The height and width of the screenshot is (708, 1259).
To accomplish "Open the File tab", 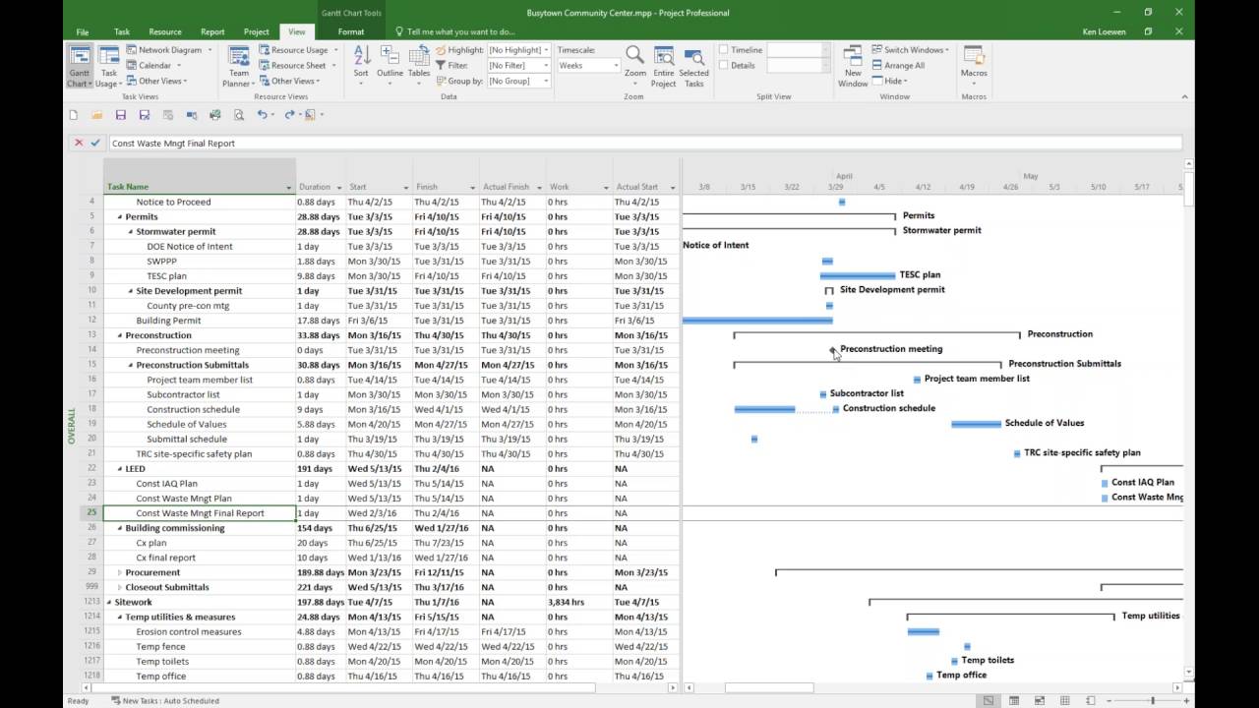I will click(x=82, y=31).
